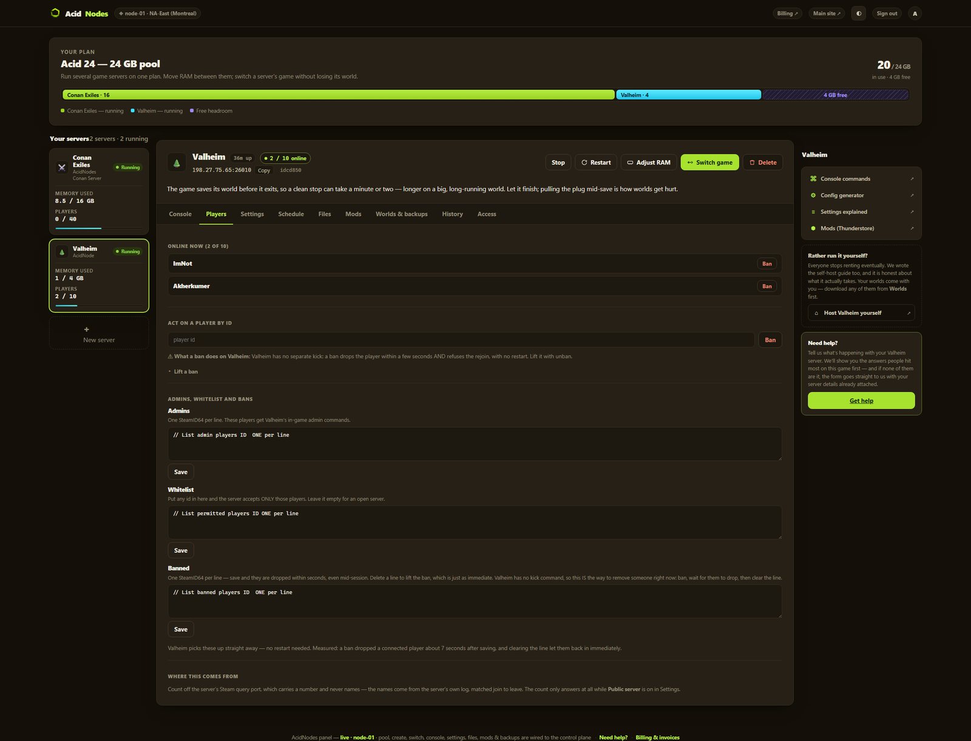Open the Main site link
Screen dimensions: 971x741
click(827, 13)
